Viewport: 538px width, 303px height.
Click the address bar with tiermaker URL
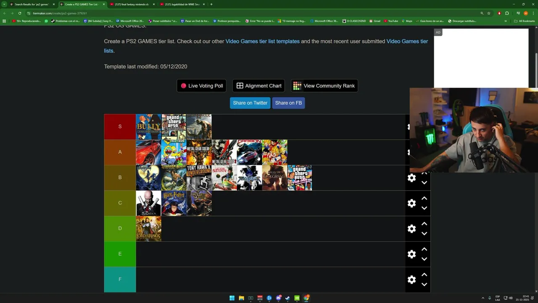[252, 13]
